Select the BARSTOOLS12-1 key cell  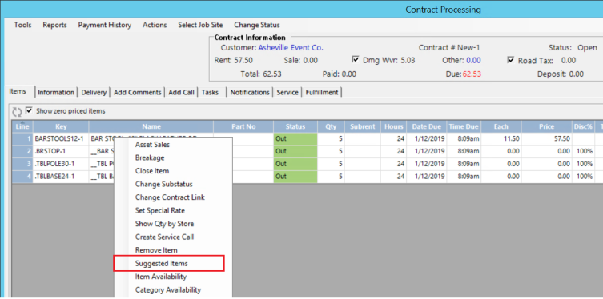tap(61, 138)
